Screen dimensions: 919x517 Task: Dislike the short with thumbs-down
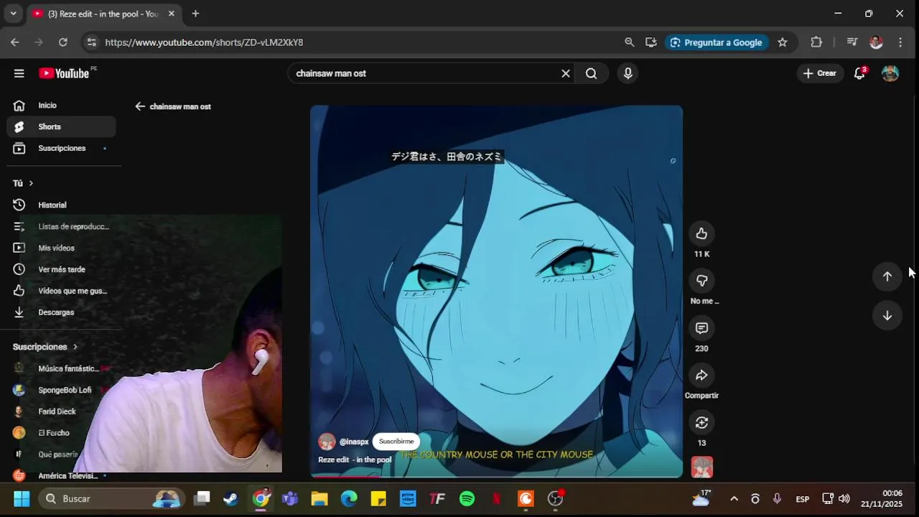click(x=701, y=281)
